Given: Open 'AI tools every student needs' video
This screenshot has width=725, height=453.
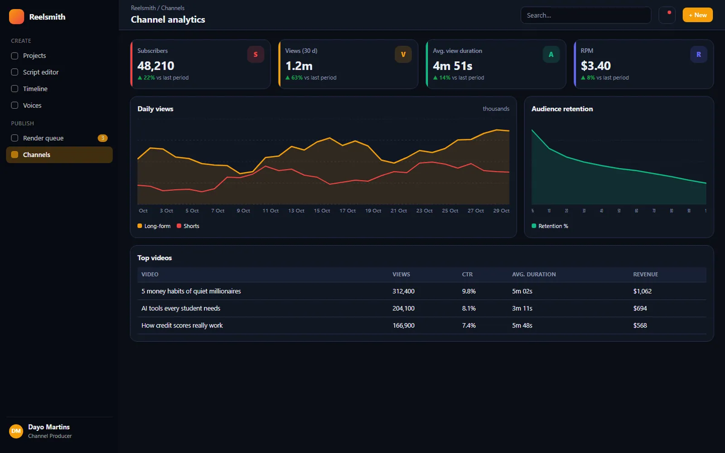Looking at the screenshot, I should tap(181, 308).
